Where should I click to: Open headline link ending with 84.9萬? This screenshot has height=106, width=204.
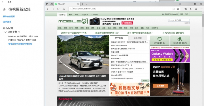pos(74,33)
